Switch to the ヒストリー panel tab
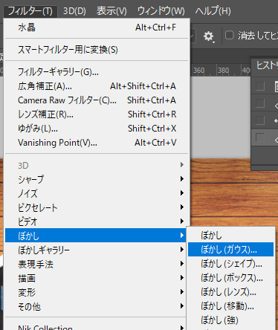This screenshot has width=278, height=330. pyautogui.click(x=267, y=66)
